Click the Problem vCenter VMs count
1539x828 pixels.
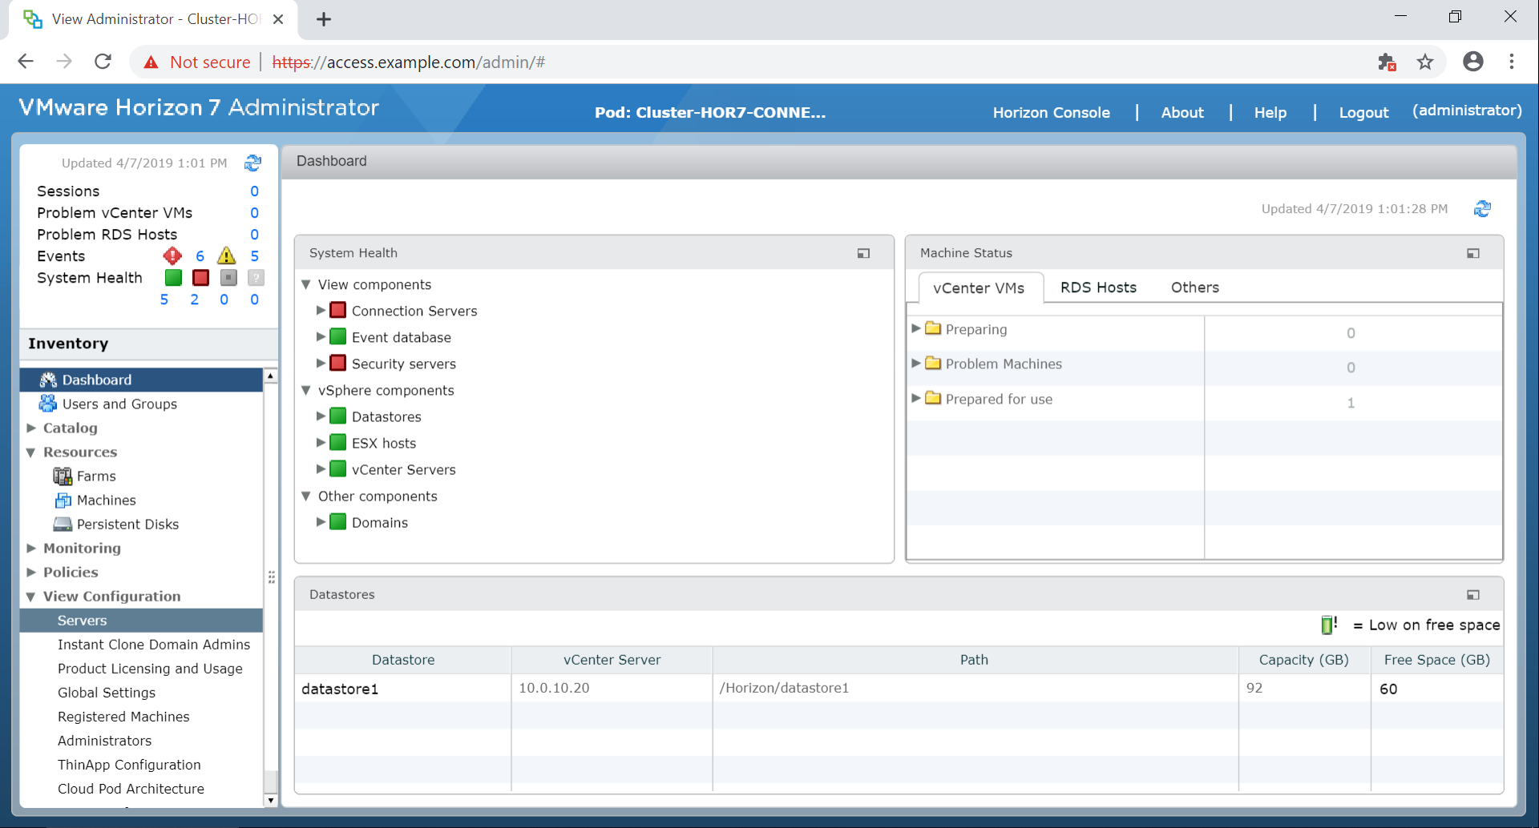(254, 213)
